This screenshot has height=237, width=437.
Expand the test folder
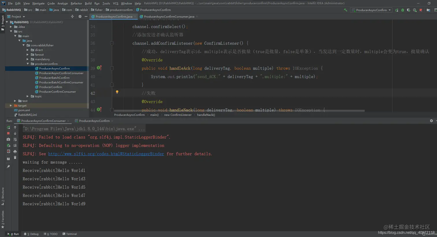tap(15, 101)
